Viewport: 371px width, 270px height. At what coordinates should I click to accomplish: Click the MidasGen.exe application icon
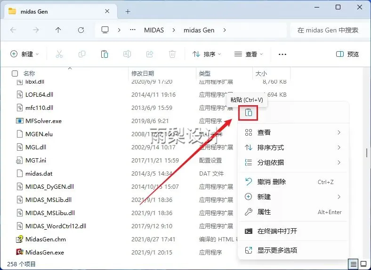pos(19,252)
